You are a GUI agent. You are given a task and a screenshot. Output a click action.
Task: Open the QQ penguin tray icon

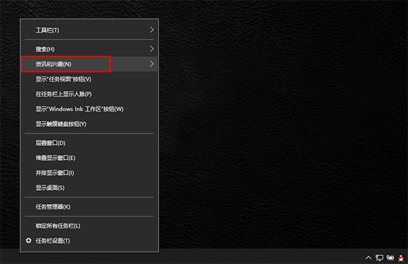pyautogui.click(x=401, y=257)
